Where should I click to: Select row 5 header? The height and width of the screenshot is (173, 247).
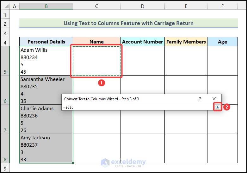point(5,61)
